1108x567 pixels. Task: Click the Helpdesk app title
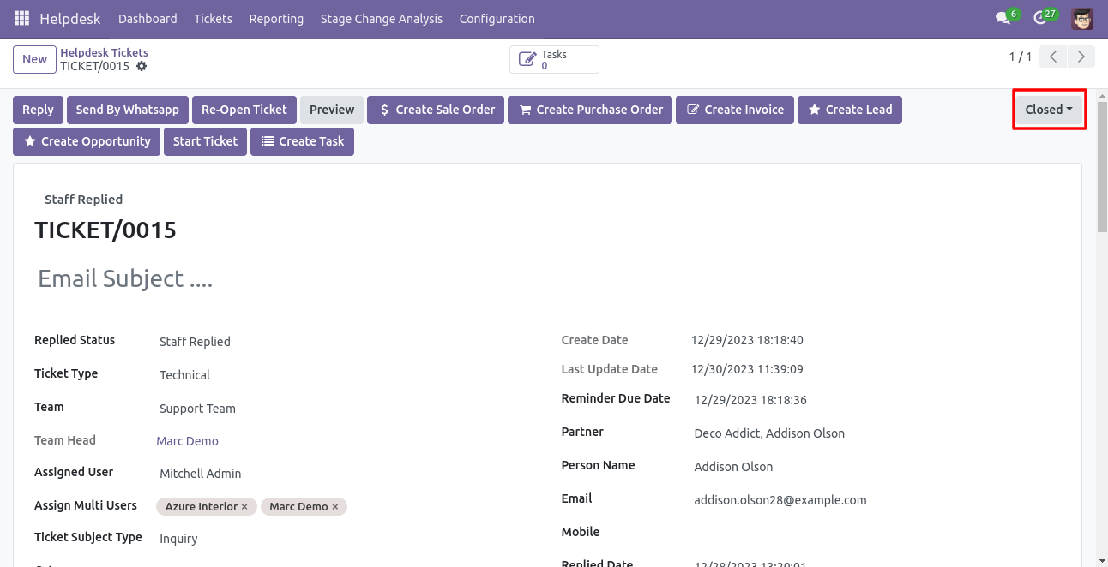click(69, 18)
